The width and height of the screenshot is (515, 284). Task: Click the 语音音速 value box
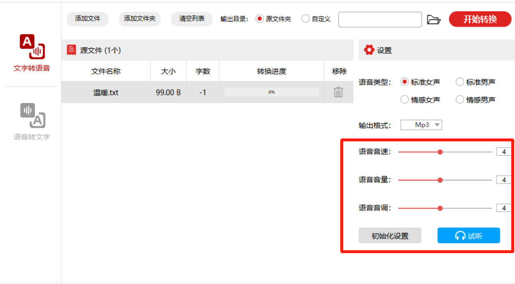tap(504, 152)
